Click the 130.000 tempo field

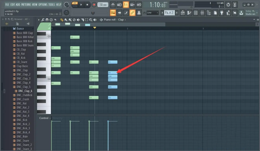[102, 5]
